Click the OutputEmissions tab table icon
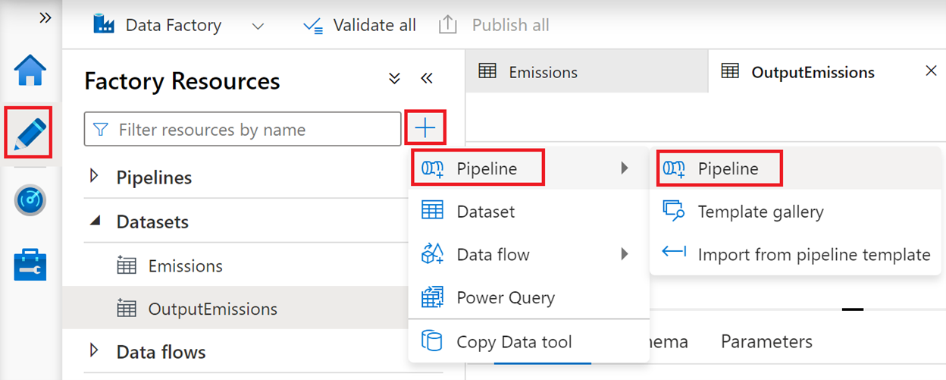 730,71
